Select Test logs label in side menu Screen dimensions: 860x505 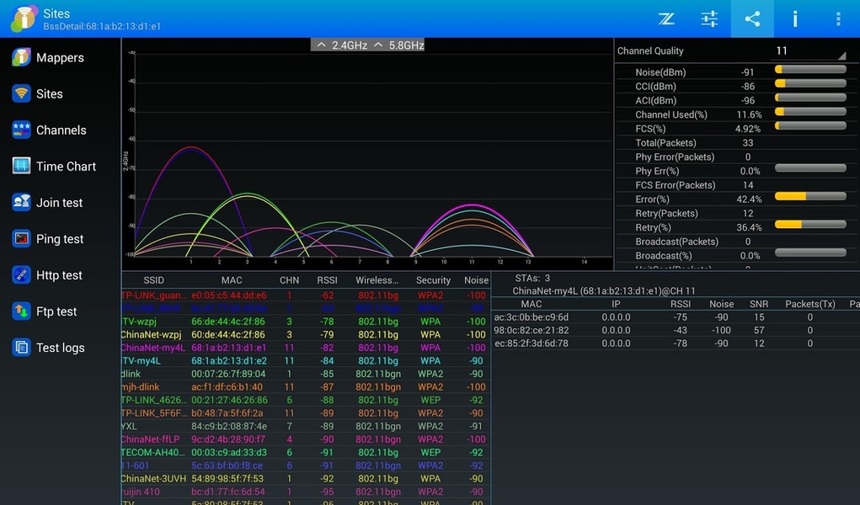[x=61, y=348]
